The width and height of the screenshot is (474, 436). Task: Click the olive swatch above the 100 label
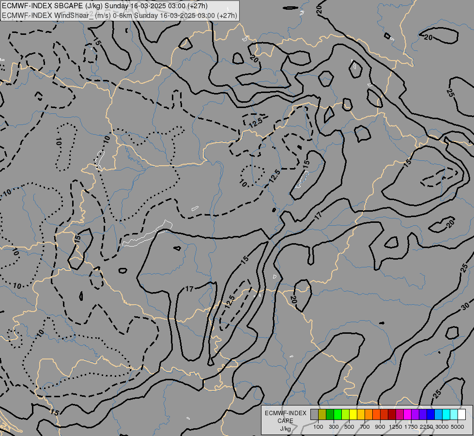pyautogui.click(x=322, y=415)
